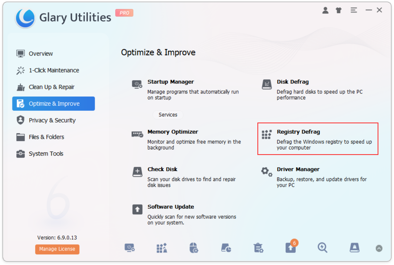Click the blocks and broom icon in bottom toolbar

point(162,247)
